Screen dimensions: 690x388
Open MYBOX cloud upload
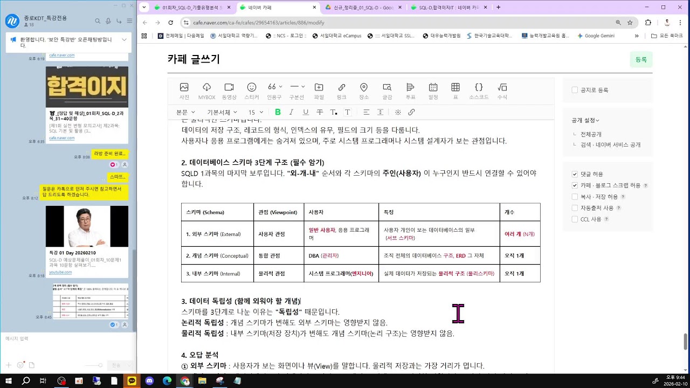[x=206, y=91]
